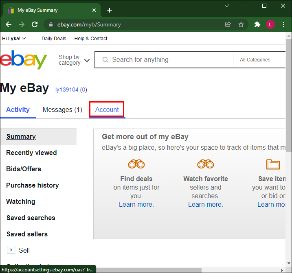
Task: Open Saved sellers in sidebar
Action: 27,234
